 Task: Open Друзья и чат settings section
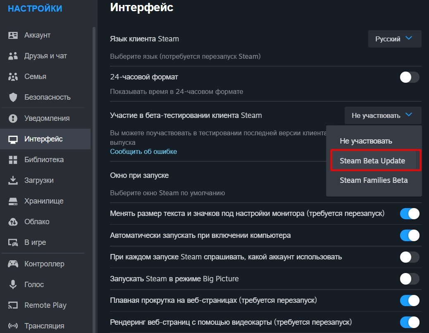[x=45, y=56]
